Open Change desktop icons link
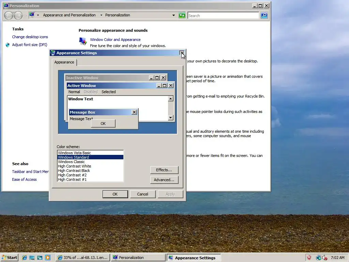This screenshot has width=349, height=262. click(30, 37)
